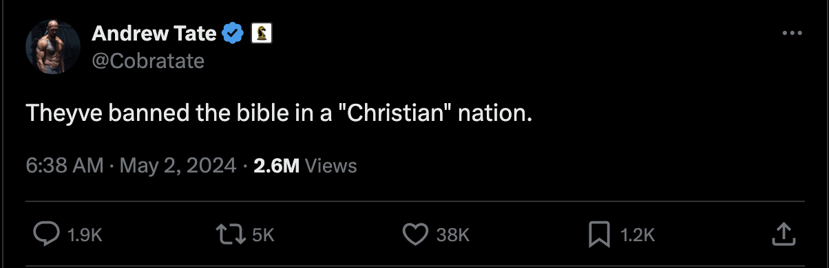The image size is (829, 268).
Task: Open the 2.6M view count
Action: (x=276, y=166)
